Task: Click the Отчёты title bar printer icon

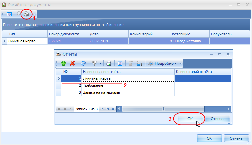Action: pos(58,54)
